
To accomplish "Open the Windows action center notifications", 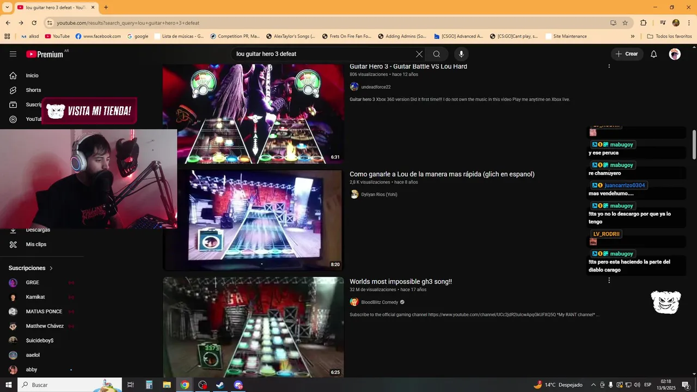I will coord(686,385).
